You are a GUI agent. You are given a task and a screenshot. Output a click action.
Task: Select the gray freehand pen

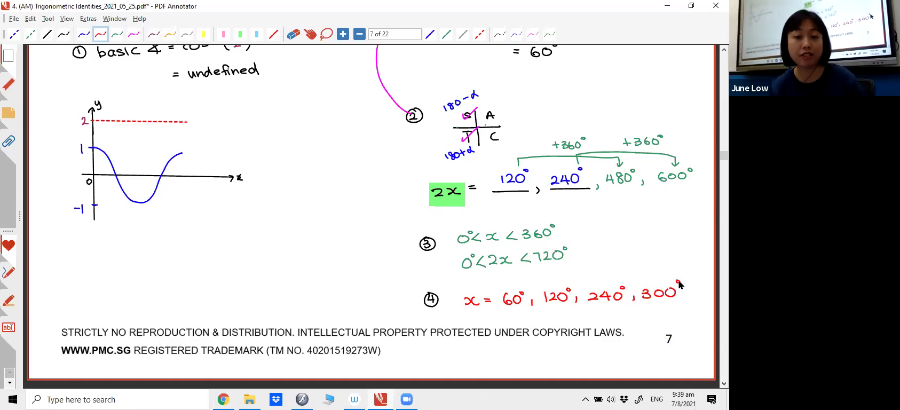187,34
